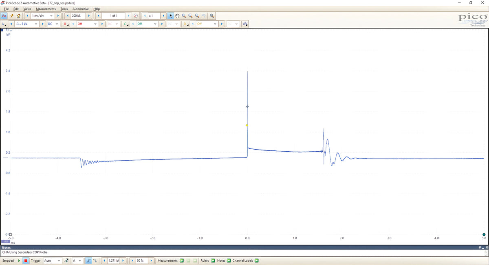Click the green add measurement icon
Image resolution: width=489 pixels, height=265 pixels.
pyautogui.click(x=182, y=261)
